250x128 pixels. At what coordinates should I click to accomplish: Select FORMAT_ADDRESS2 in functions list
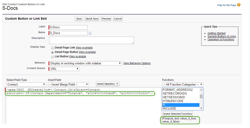click(181, 90)
